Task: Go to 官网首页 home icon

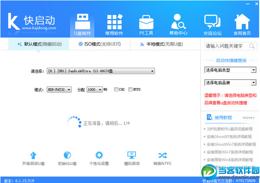Action: [242, 25]
